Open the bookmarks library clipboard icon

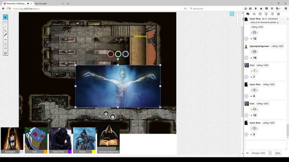click(x=250, y=9)
